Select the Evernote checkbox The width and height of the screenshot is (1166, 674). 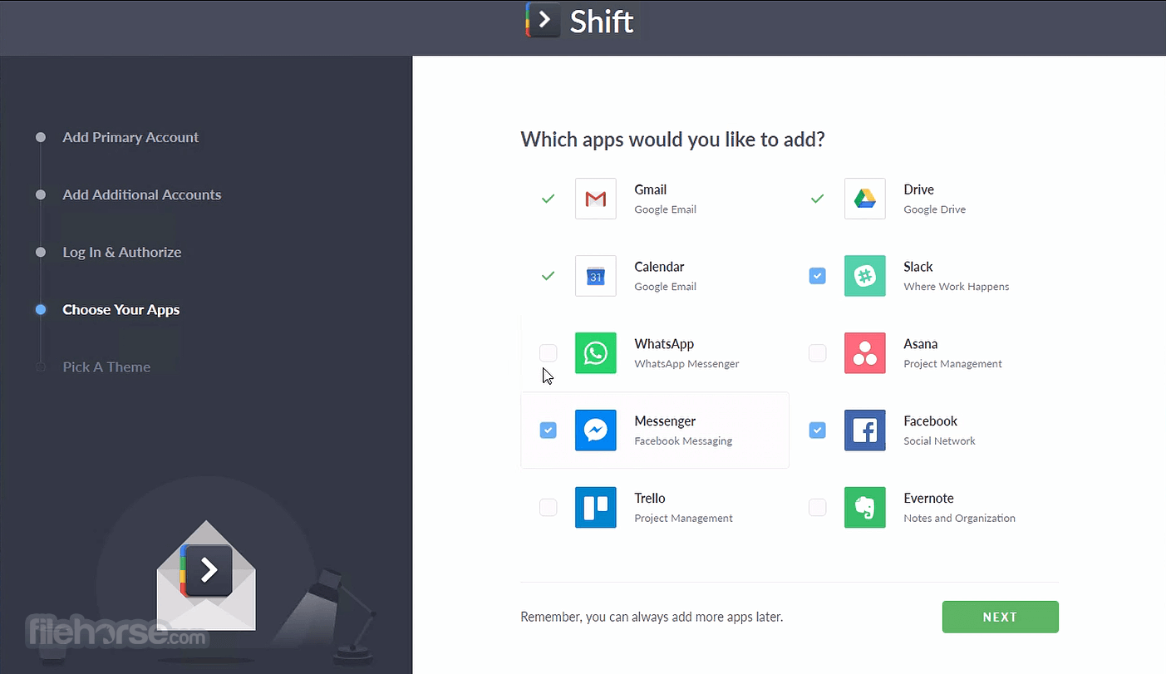pyautogui.click(x=818, y=508)
